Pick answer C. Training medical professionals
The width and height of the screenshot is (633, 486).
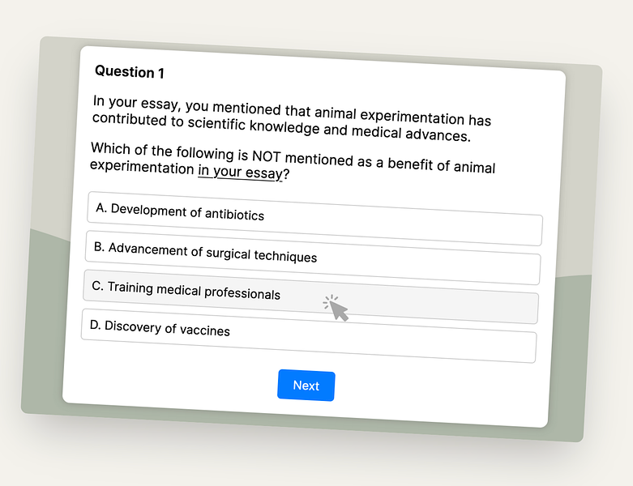311,296
